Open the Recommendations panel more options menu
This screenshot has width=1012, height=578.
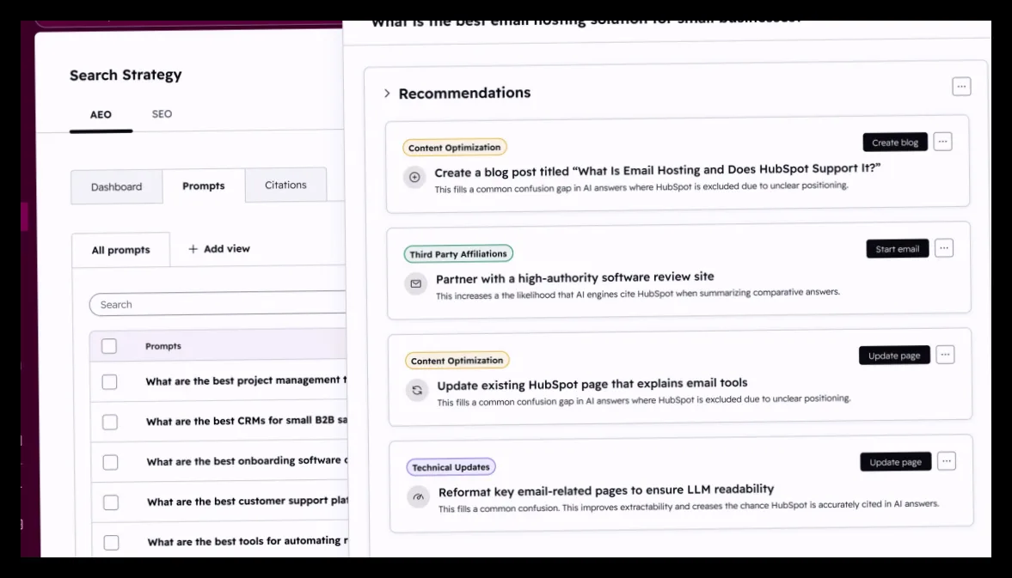[x=961, y=87]
